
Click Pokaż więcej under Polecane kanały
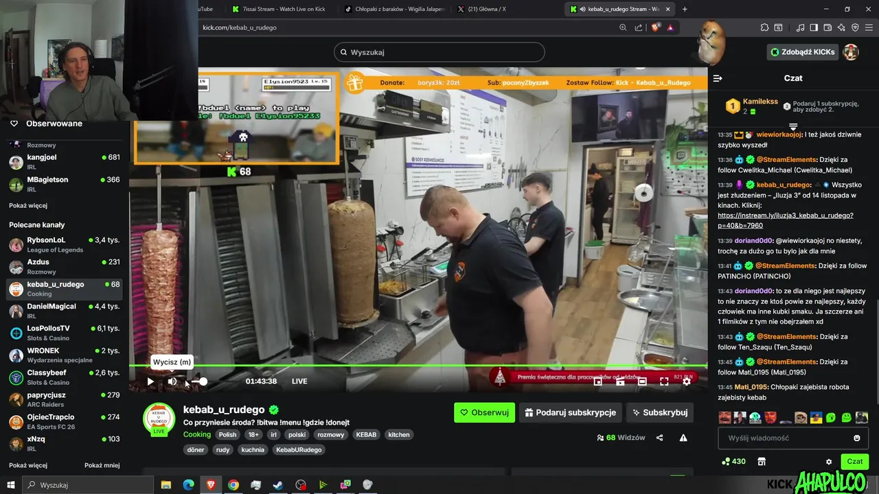tap(28, 465)
